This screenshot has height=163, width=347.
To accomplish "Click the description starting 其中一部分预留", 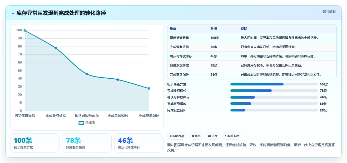I will 278,56.
